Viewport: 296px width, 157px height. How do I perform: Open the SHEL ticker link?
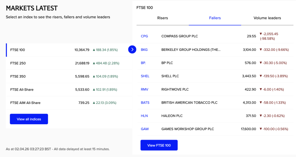tap(145, 76)
